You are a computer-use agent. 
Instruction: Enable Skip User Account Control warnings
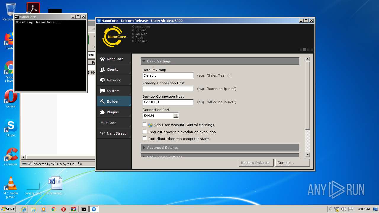[144, 125]
